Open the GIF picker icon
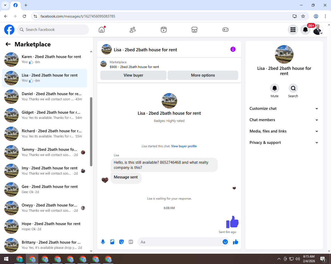 point(131,242)
